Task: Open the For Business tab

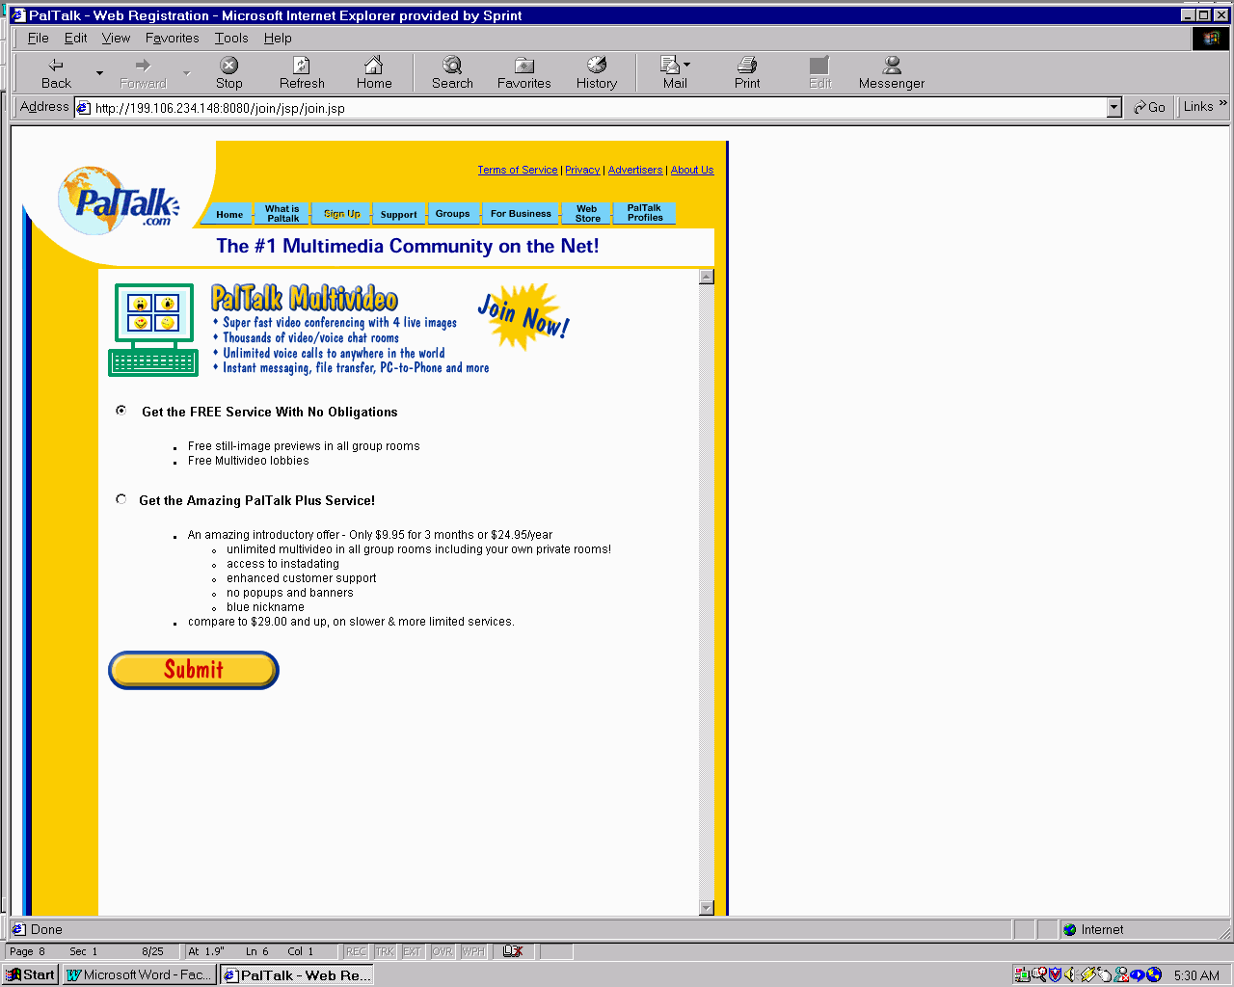Action: click(x=521, y=214)
